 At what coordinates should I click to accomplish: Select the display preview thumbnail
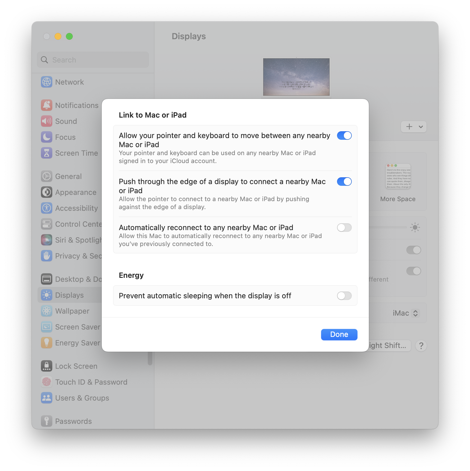(x=296, y=77)
